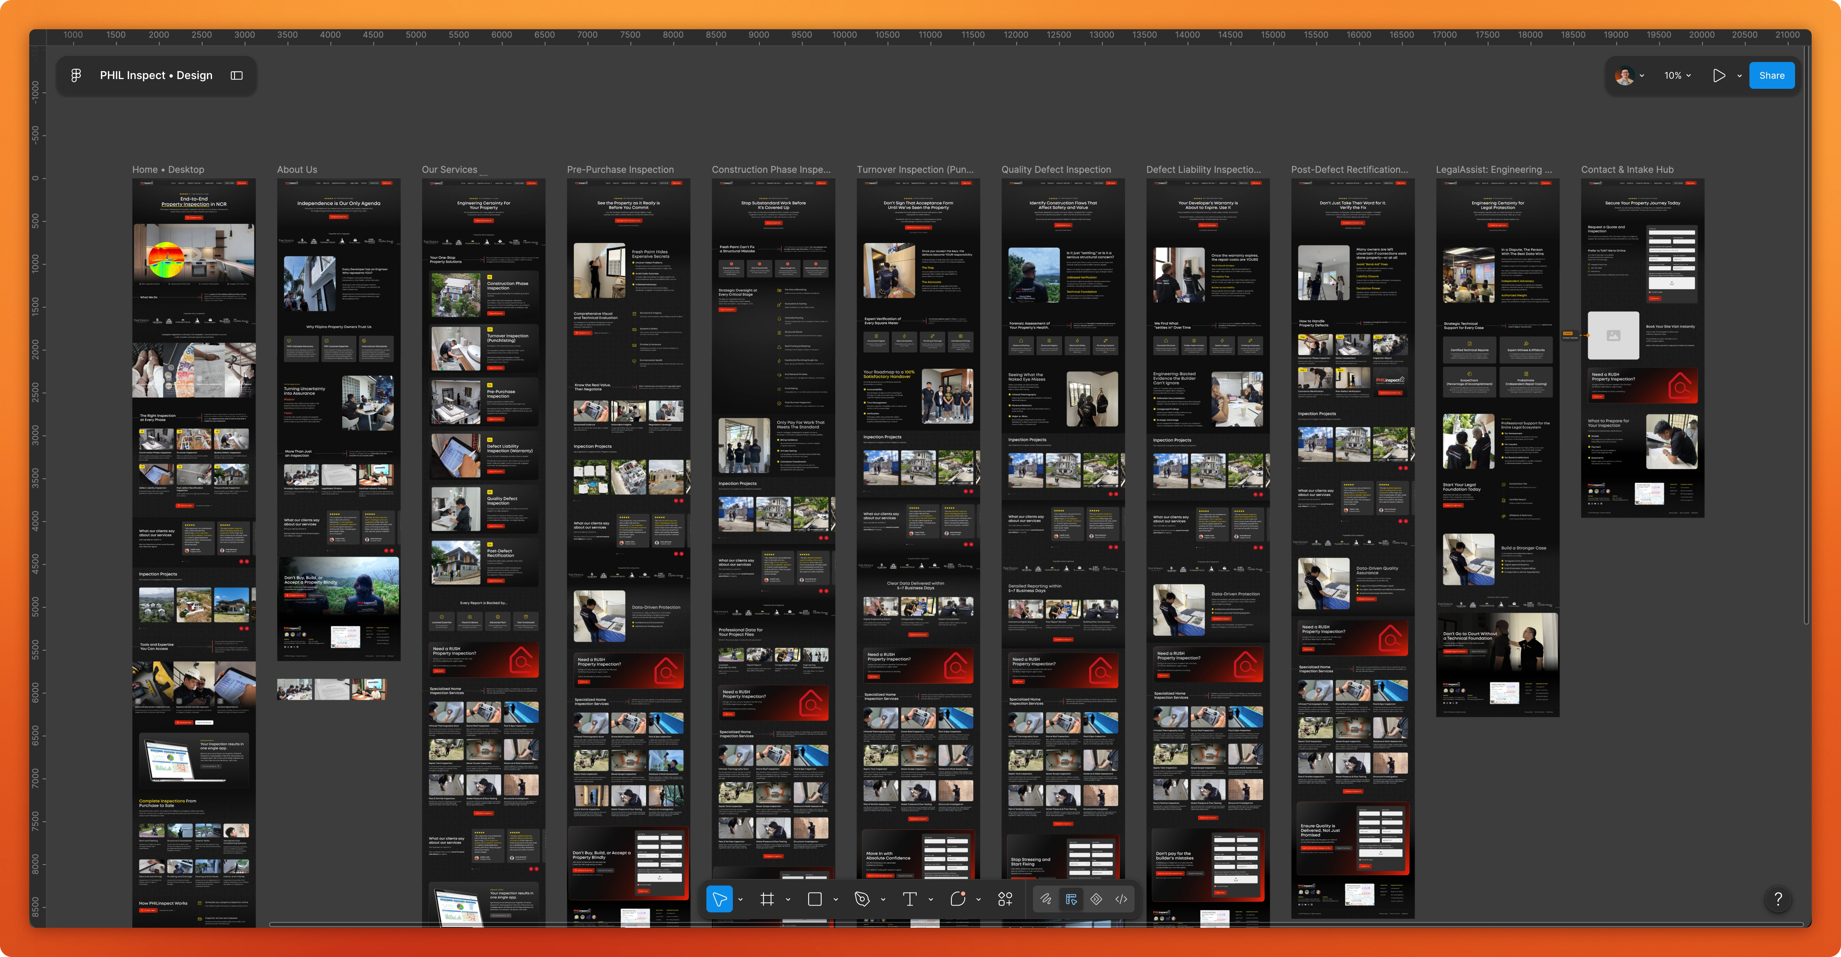The width and height of the screenshot is (1841, 957).
Task: Select the Comment tool
Action: click(958, 899)
